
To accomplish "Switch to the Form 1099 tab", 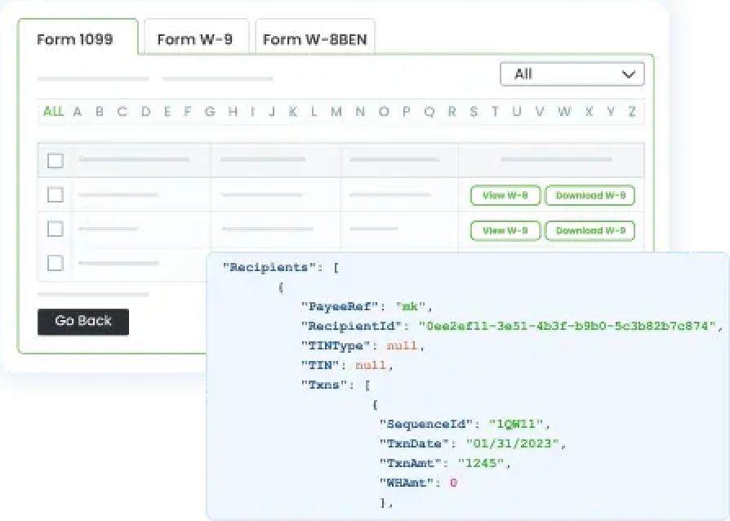I will click(x=75, y=39).
